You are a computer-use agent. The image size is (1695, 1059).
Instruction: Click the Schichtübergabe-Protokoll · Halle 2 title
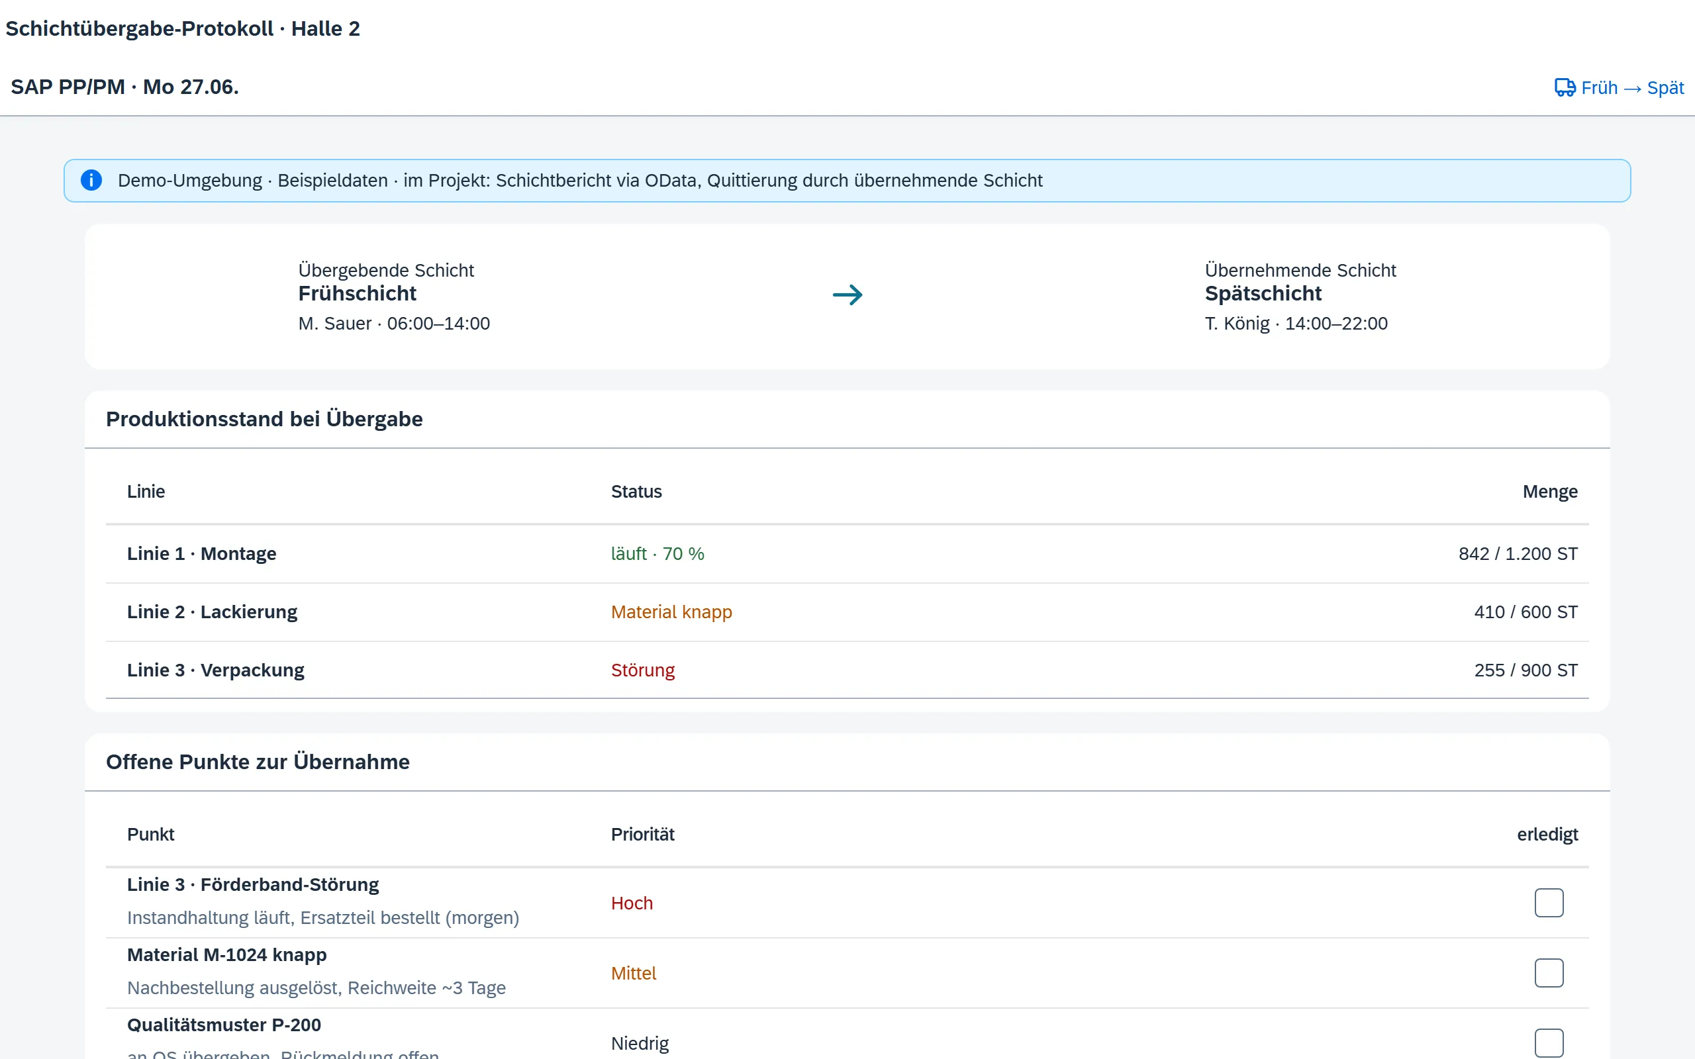[x=182, y=28]
